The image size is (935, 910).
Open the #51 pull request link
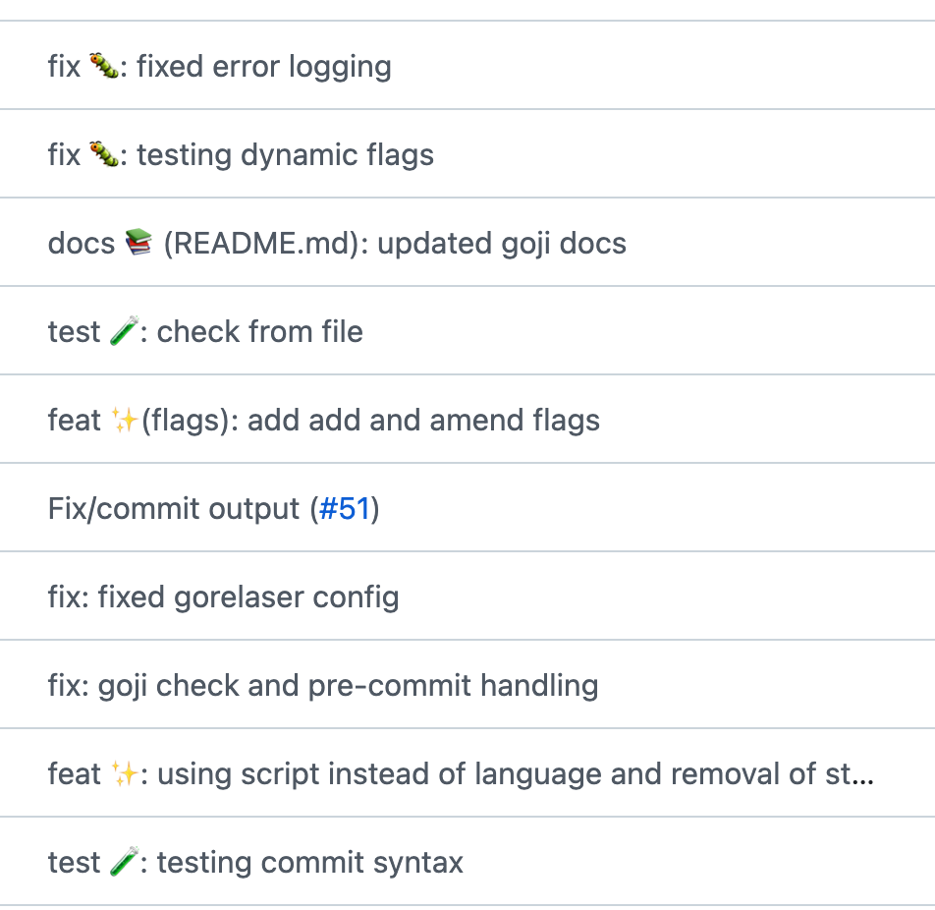pyautogui.click(x=345, y=508)
